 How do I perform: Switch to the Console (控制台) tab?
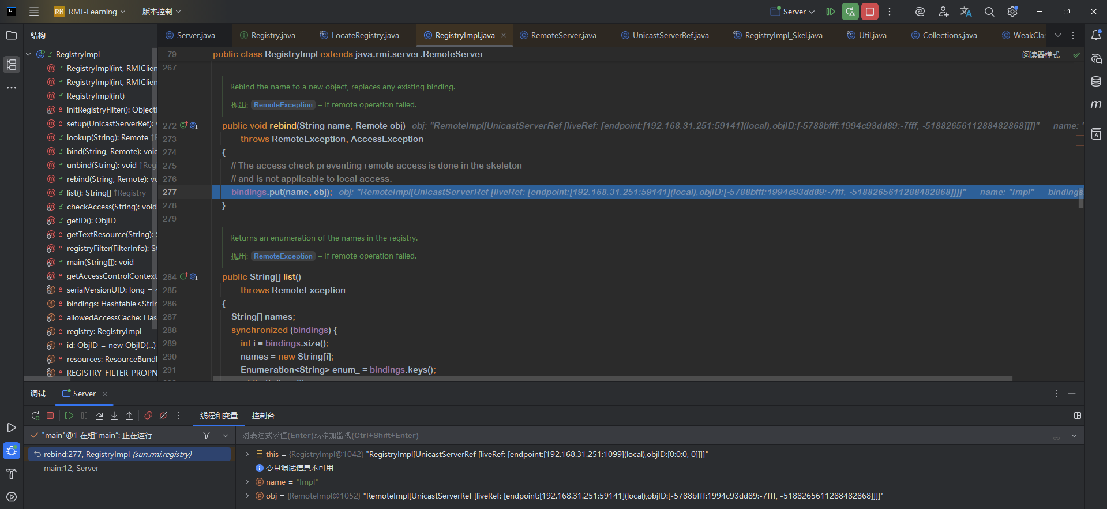click(x=263, y=416)
